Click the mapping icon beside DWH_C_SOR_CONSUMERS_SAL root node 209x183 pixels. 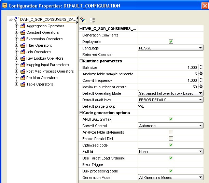coord(16,19)
